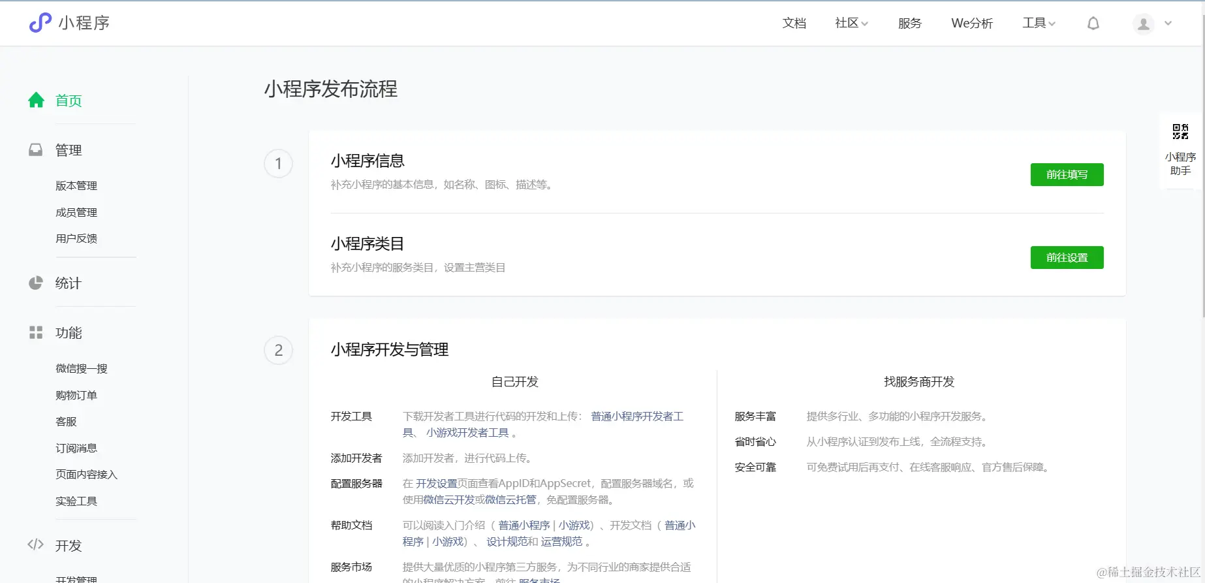Click the 前往填写 button
This screenshot has height=583, width=1205.
(x=1067, y=174)
